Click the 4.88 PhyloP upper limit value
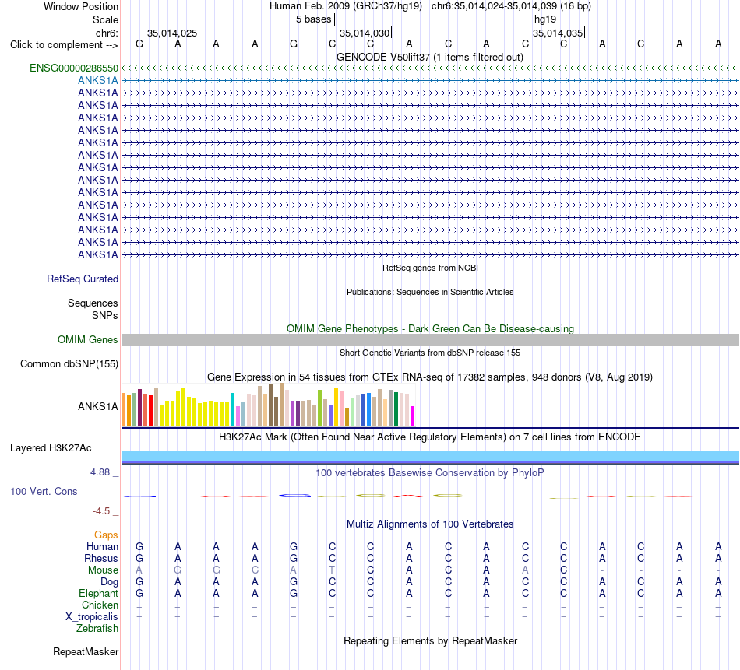Viewport: 740px width, 670px height. 100,472
